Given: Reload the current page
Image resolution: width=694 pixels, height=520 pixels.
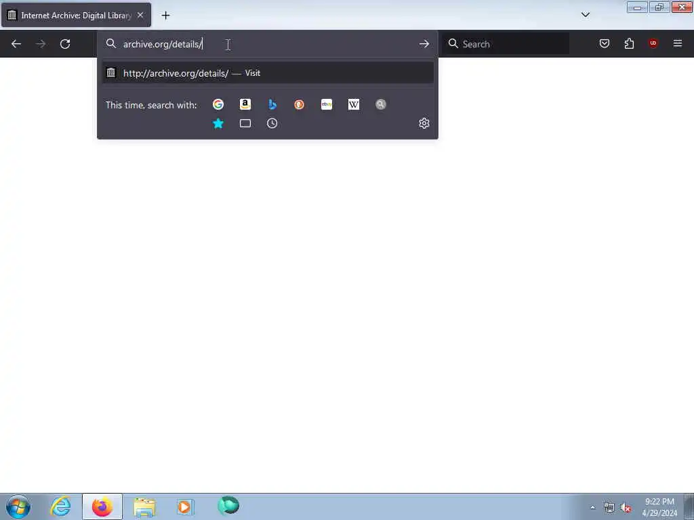Looking at the screenshot, I should (x=65, y=44).
